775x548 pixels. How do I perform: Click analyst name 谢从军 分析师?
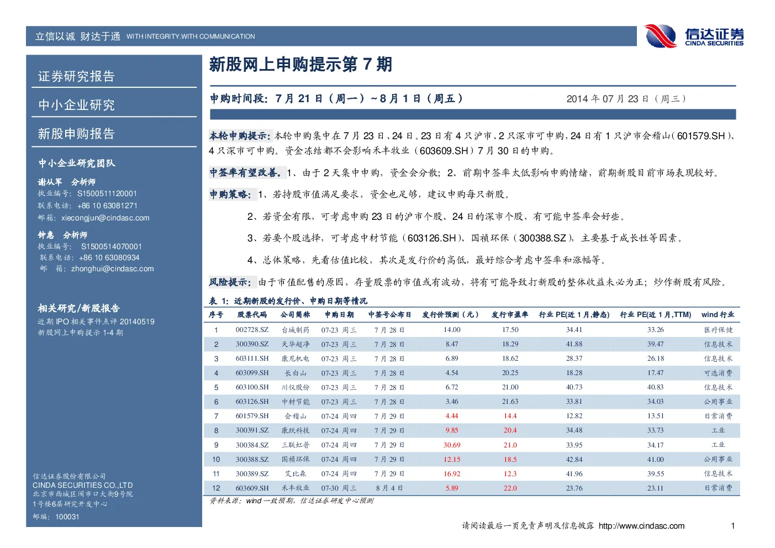[66, 182]
